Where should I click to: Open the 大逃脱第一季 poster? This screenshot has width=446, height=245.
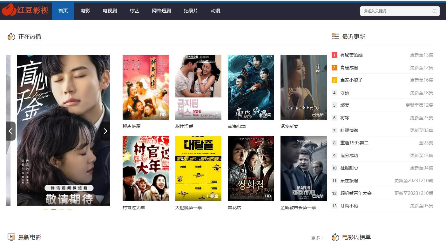click(198, 169)
